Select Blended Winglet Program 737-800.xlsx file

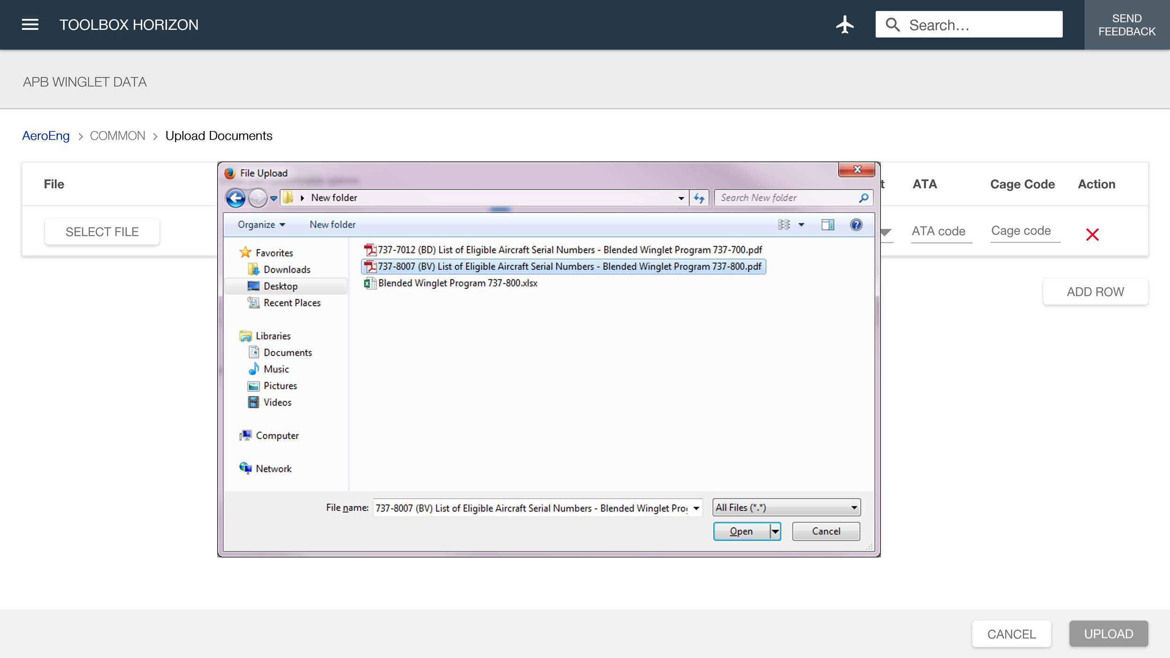[x=457, y=283]
